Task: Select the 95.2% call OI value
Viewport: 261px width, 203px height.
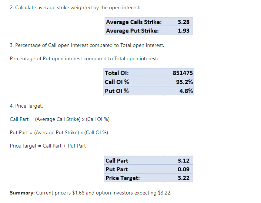Action: click(185, 82)
